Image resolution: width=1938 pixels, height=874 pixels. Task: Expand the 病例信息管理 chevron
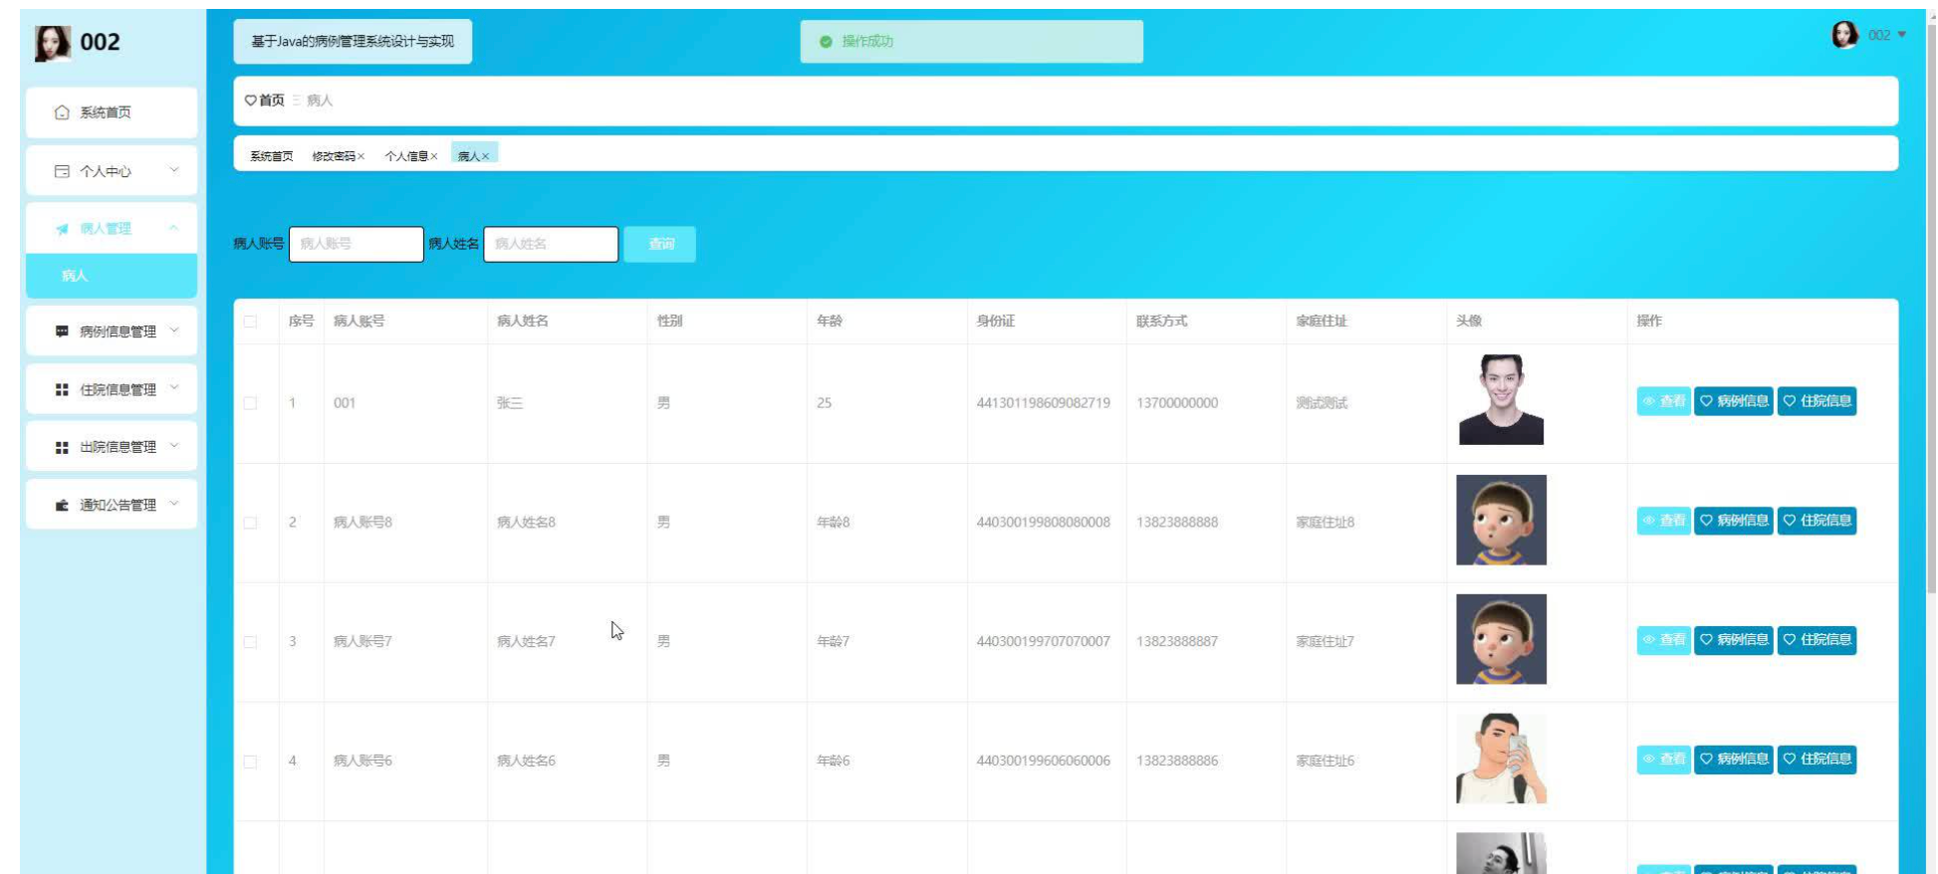174,330
